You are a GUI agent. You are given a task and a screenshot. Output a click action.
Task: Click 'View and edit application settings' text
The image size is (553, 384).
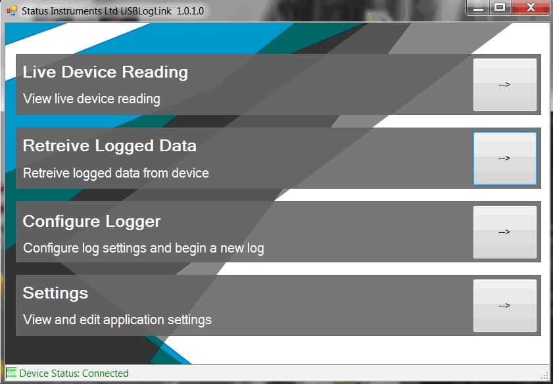(117, 320)
